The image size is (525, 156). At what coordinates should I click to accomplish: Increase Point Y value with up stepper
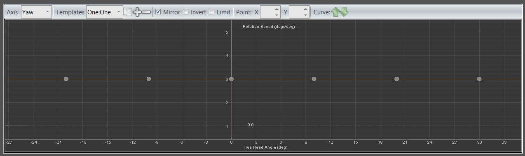click(305, 9)
